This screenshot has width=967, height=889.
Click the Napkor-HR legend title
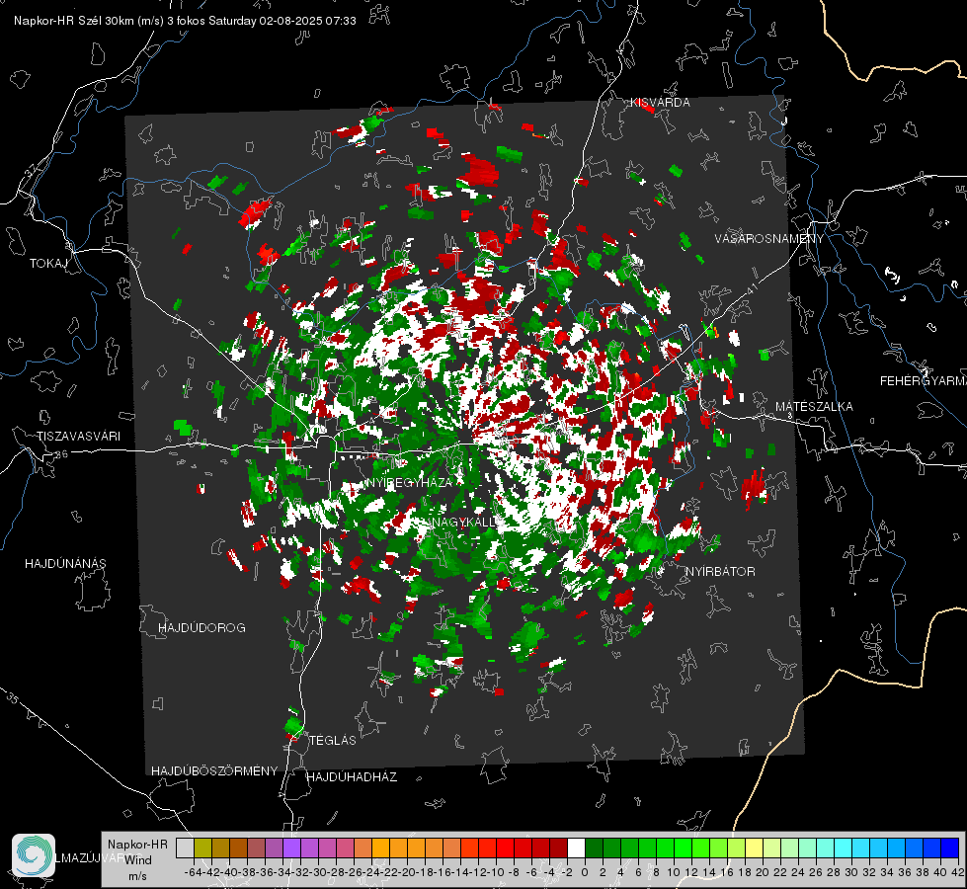click(137, 845)
